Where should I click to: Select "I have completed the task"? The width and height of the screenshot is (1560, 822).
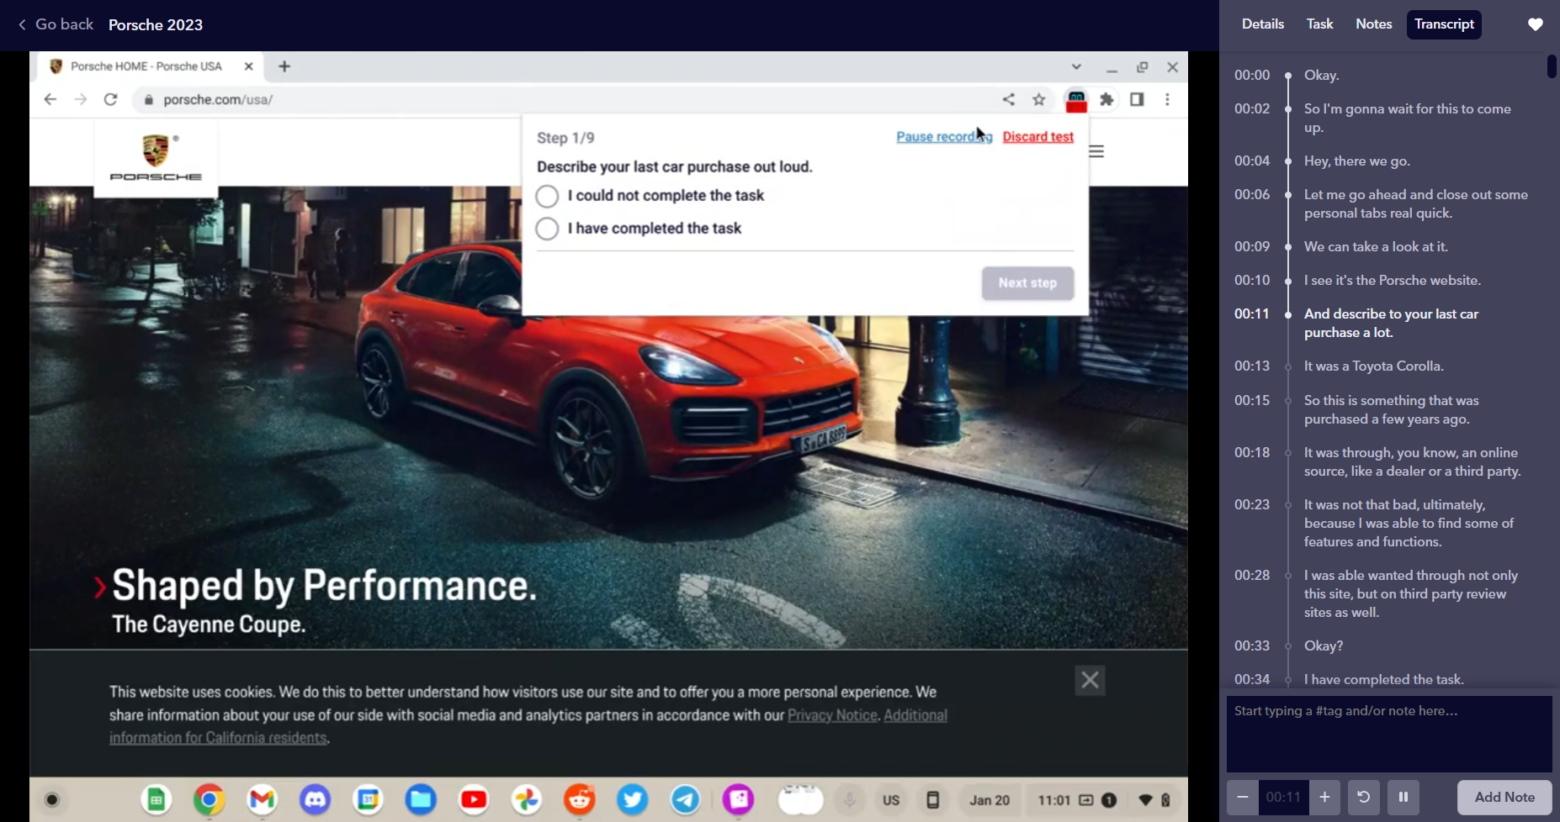coord(547,229)
